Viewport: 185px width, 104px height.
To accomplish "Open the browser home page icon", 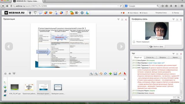I will [176, 6].
